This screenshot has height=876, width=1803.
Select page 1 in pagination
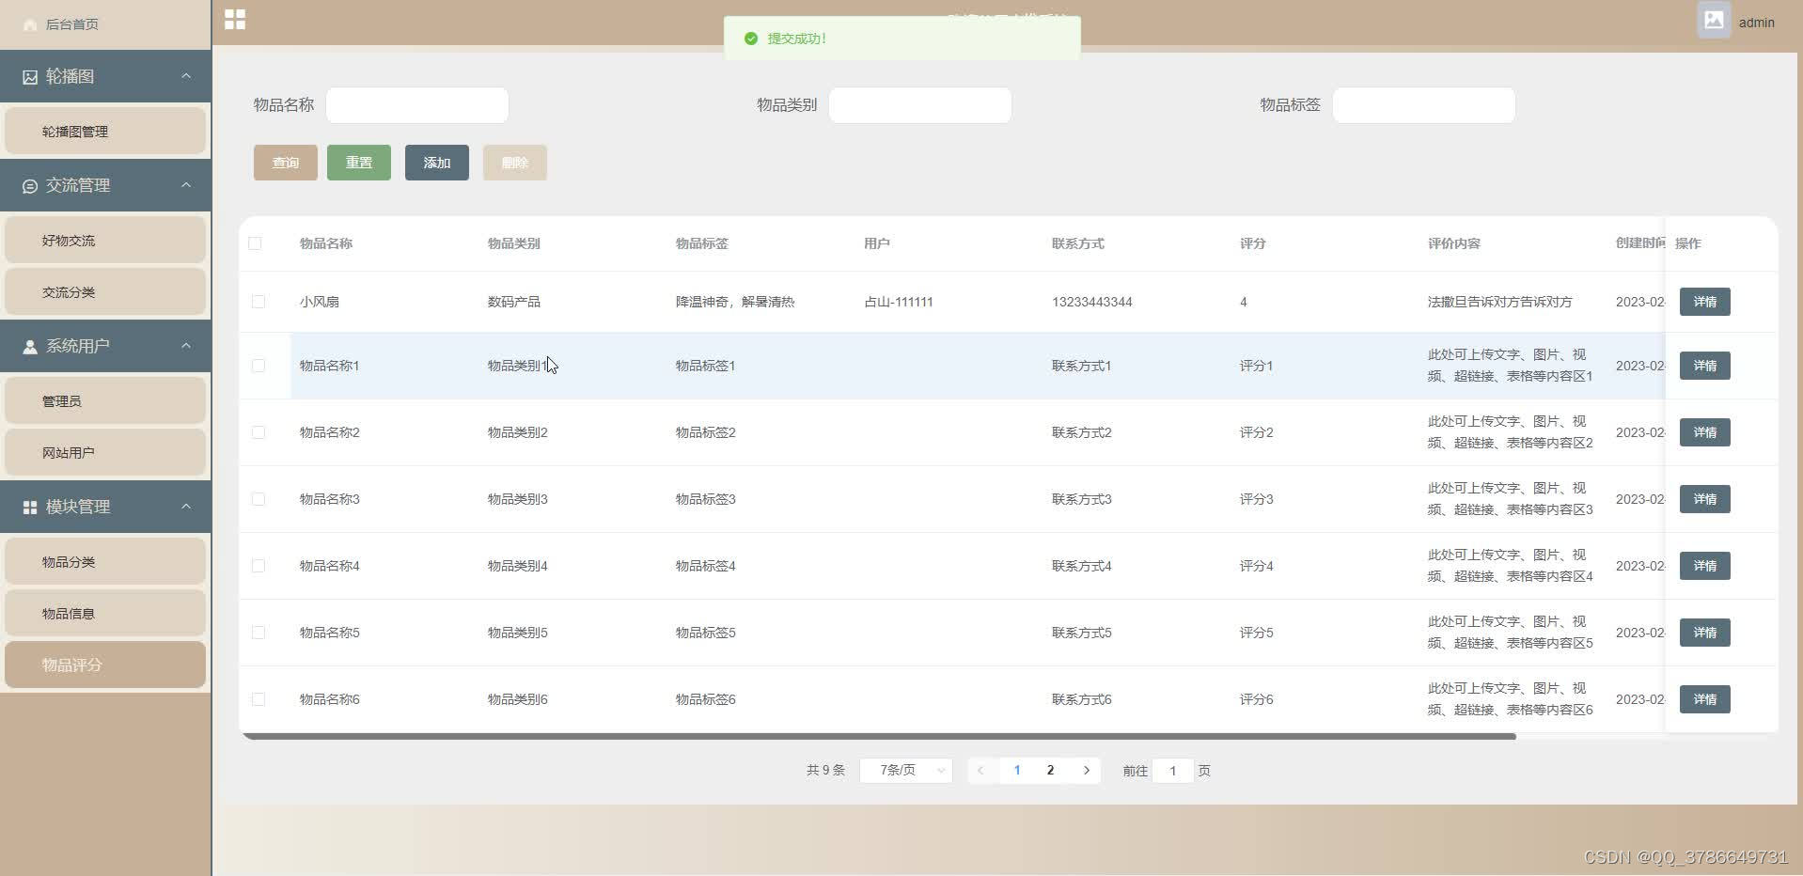pyautogui.click(x=1017, y=771)
